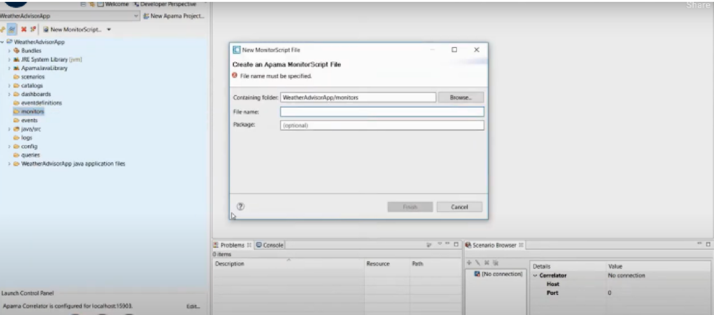
Task: Expand the catalogs folder in project tree
Action: coord(9,86)
